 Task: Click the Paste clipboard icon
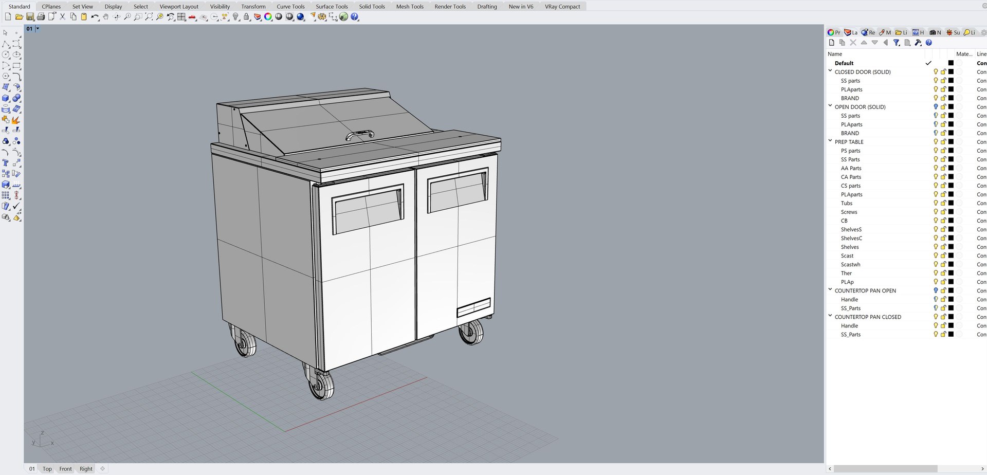[84, 16]
